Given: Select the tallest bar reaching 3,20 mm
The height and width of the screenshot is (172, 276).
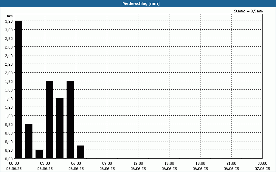Looking at the screenshot, I should pos(19,89).
